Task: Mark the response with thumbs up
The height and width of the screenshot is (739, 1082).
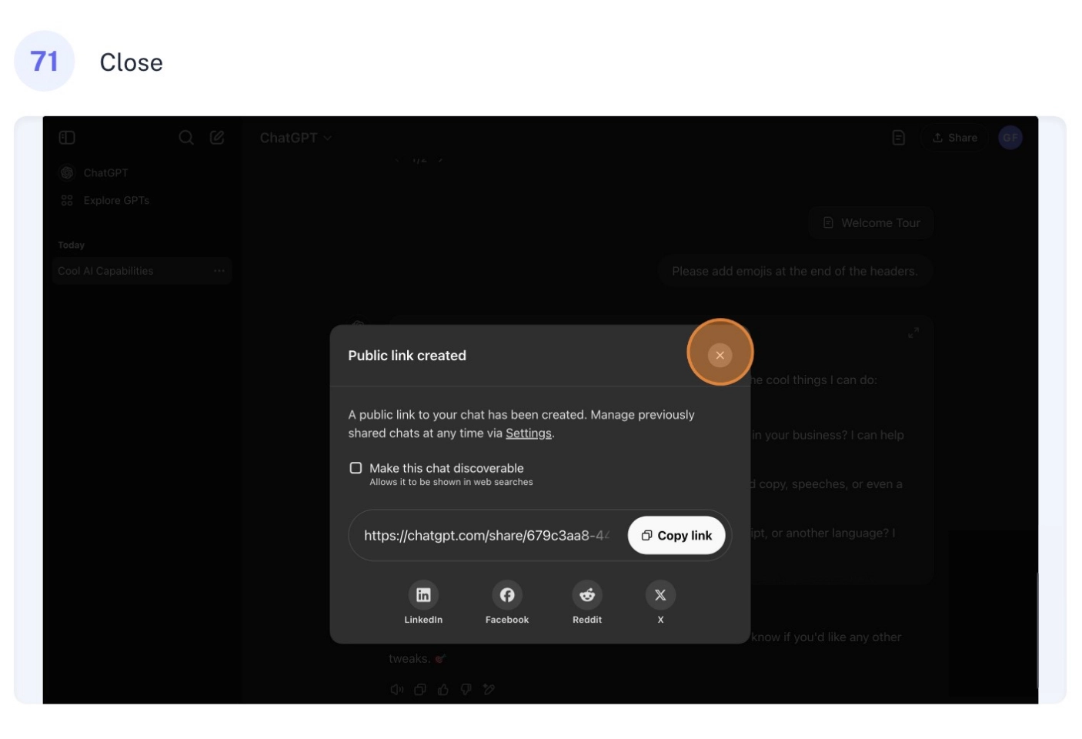Action: point(442,690)
